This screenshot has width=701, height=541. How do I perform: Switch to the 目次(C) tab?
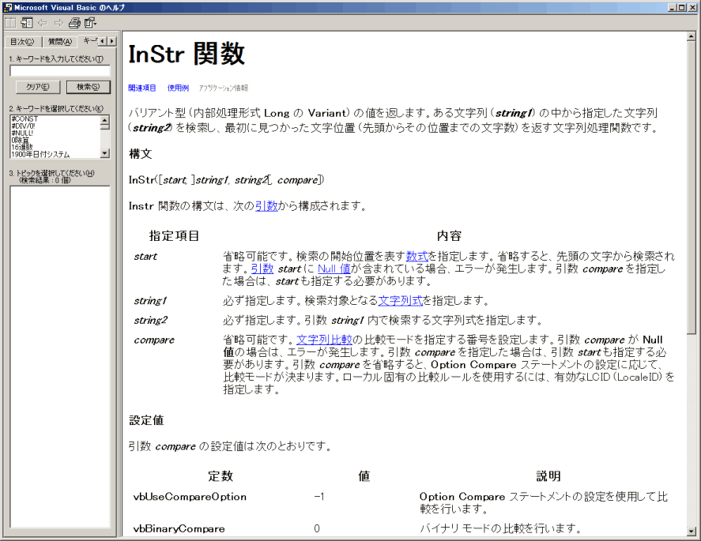tap(23, 41)
